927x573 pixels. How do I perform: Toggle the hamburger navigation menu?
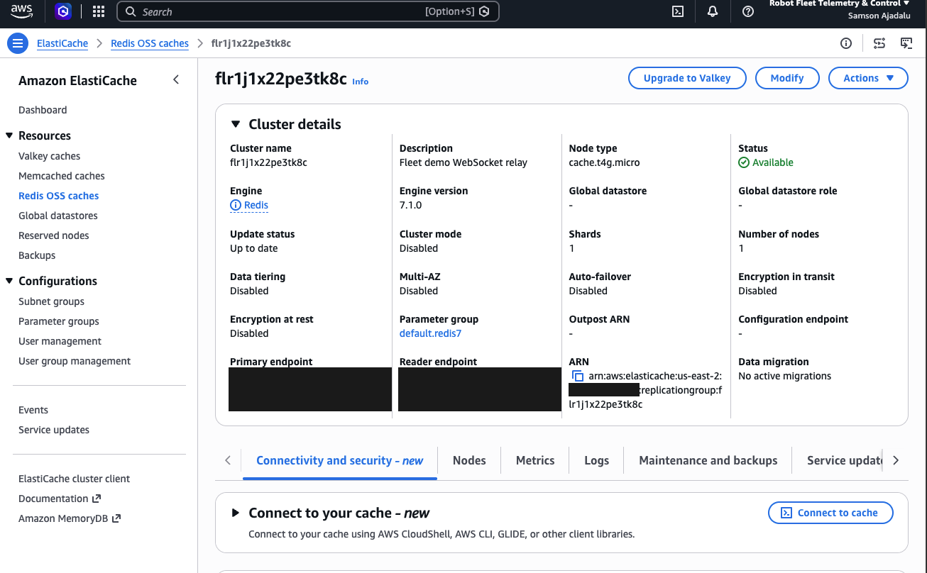18,43
